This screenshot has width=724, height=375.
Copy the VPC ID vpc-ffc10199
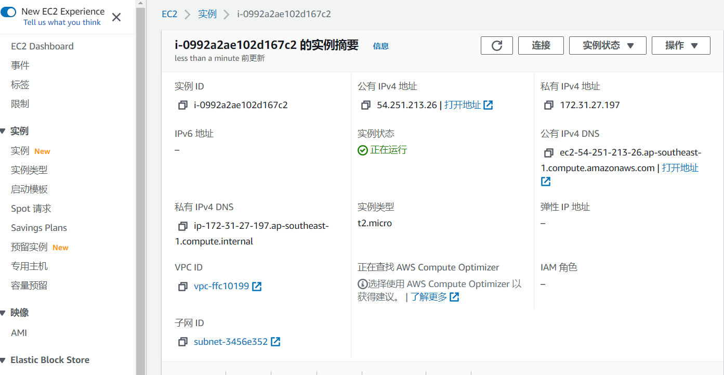pos(182,287)
